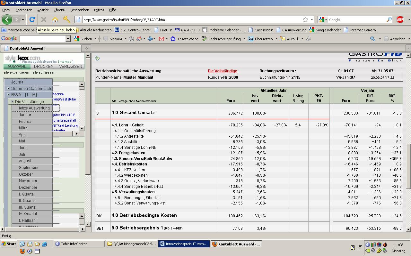Open the Google toolbar search dropdown
The image size is (411, 256).
pyautogui.click(x=68, y=39)
